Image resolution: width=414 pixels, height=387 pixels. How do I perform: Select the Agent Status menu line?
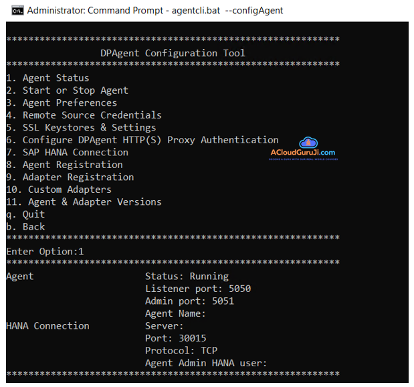tap(47, 78)
